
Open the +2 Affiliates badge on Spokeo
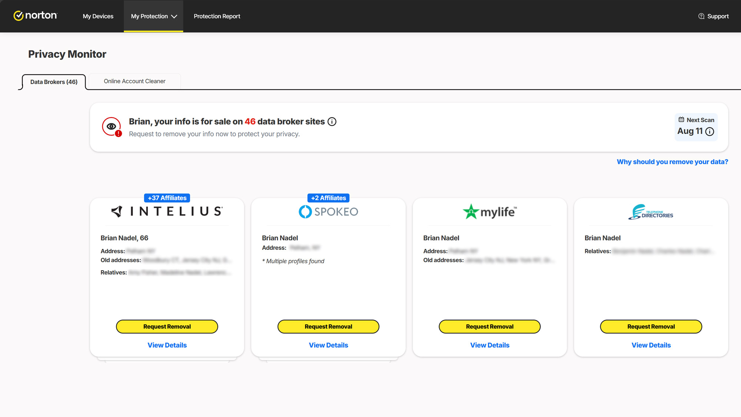click(328, 198)
